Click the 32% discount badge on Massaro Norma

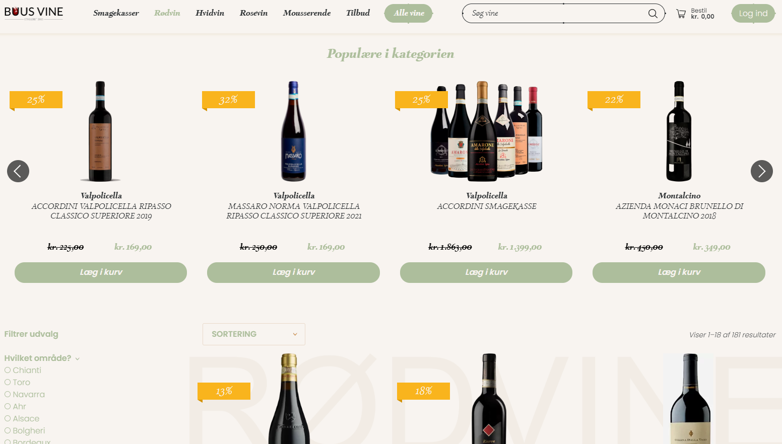point(228,100)
